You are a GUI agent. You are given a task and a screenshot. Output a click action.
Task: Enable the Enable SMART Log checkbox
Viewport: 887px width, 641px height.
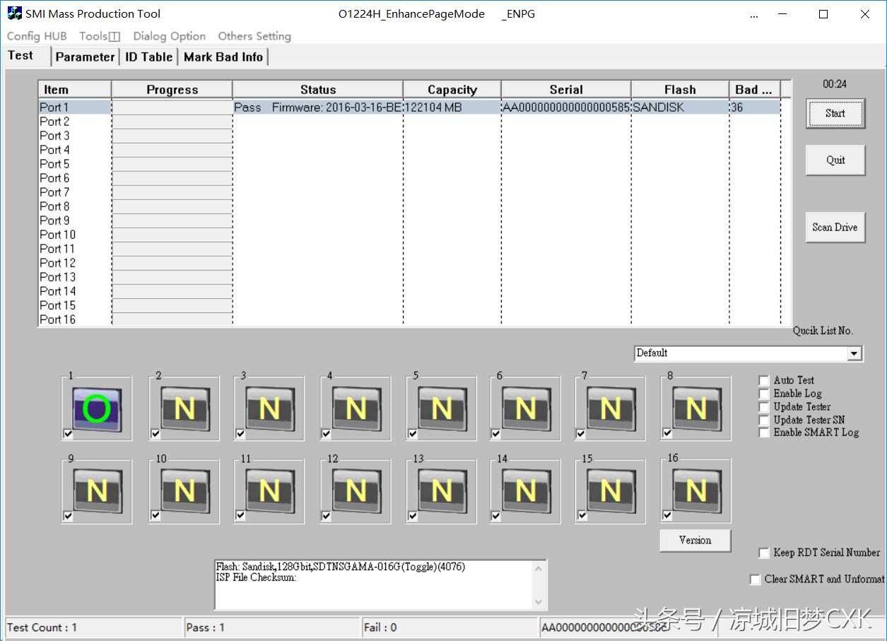click(x=764, y=433)
